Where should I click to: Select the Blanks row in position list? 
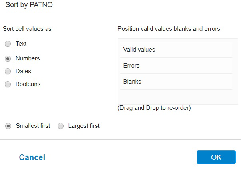(175, 82)
